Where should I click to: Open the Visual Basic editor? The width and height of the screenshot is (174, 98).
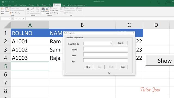[x=2, y=11]
